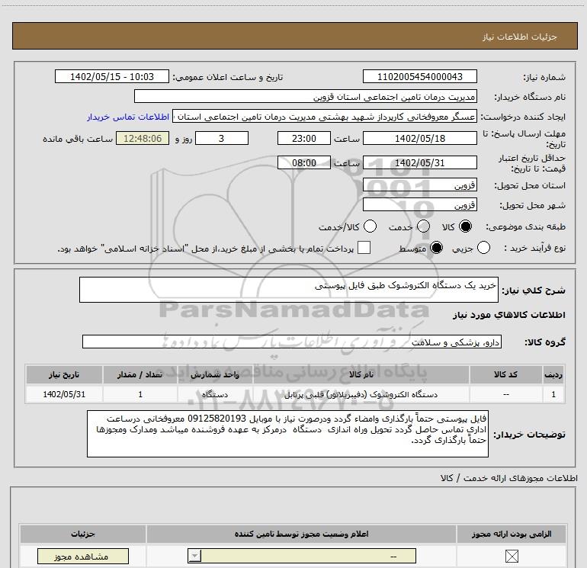
Task: Click the تاریخ نیاز column header
Action: click(x=64, y=374)
